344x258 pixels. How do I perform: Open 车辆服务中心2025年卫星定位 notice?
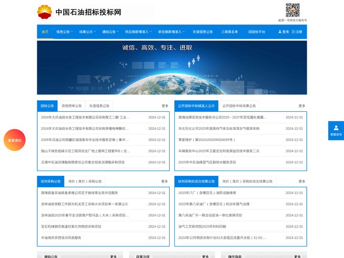tap(219, 151)
